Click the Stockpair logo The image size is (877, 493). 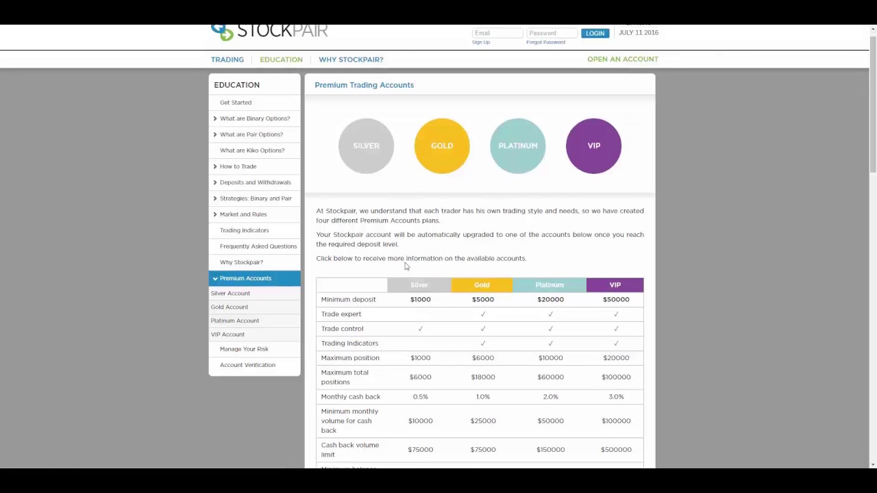pos(269,32)
